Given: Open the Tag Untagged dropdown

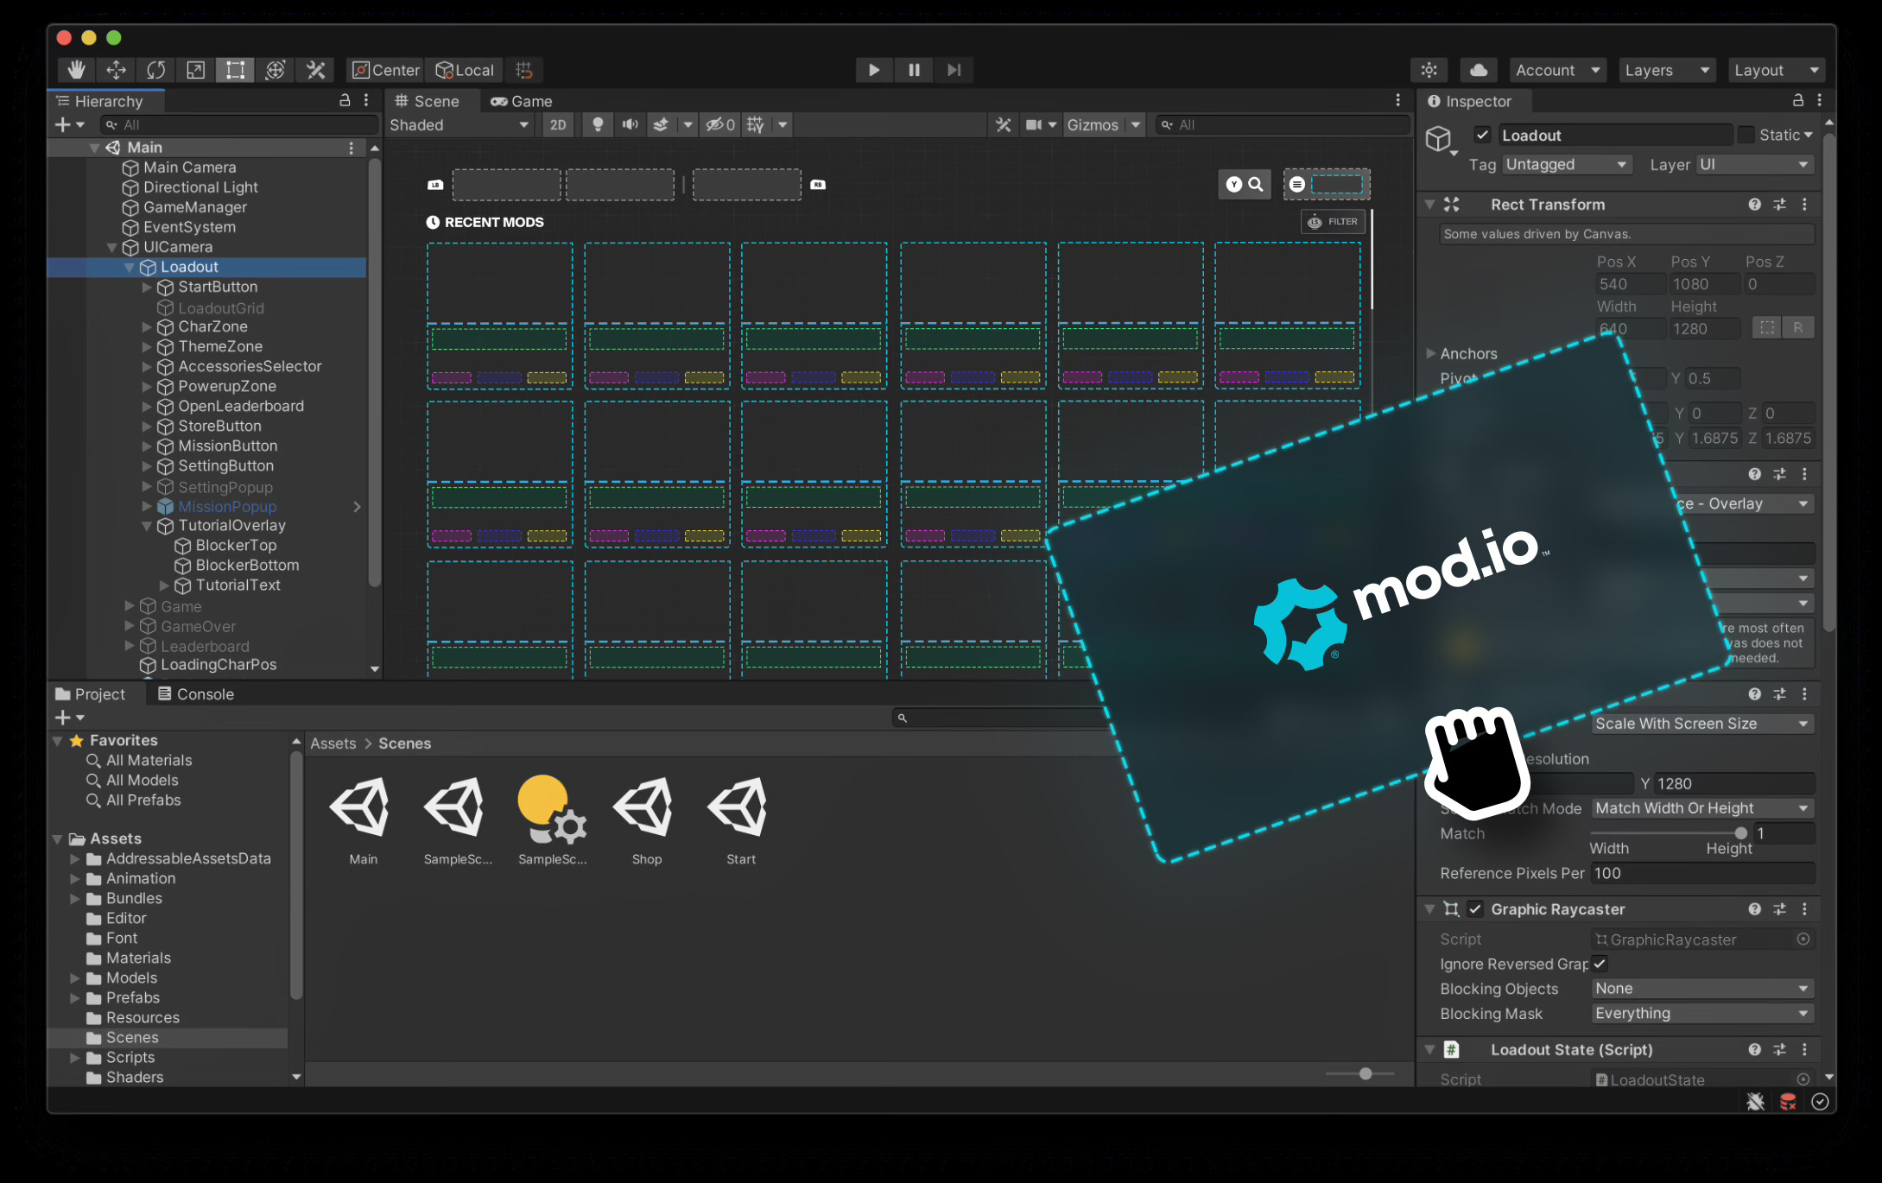Looking at the screenshot, I should coord(1566,164).
